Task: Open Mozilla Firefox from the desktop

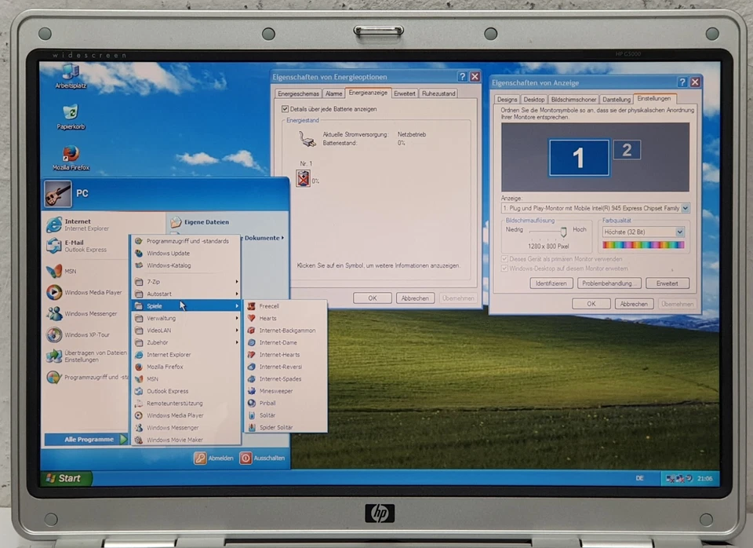Action: tap(70, 155)
